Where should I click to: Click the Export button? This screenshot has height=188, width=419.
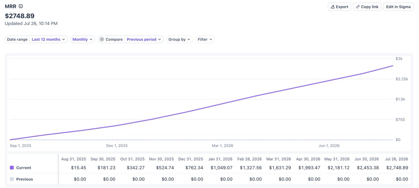pyautogui.click(x=339, y=7)
